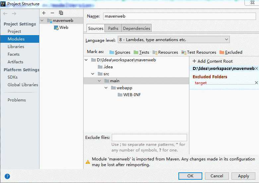Viewport: 259px width, 183px height.
Task: Open Libraries settings
Action: (16, 46)
